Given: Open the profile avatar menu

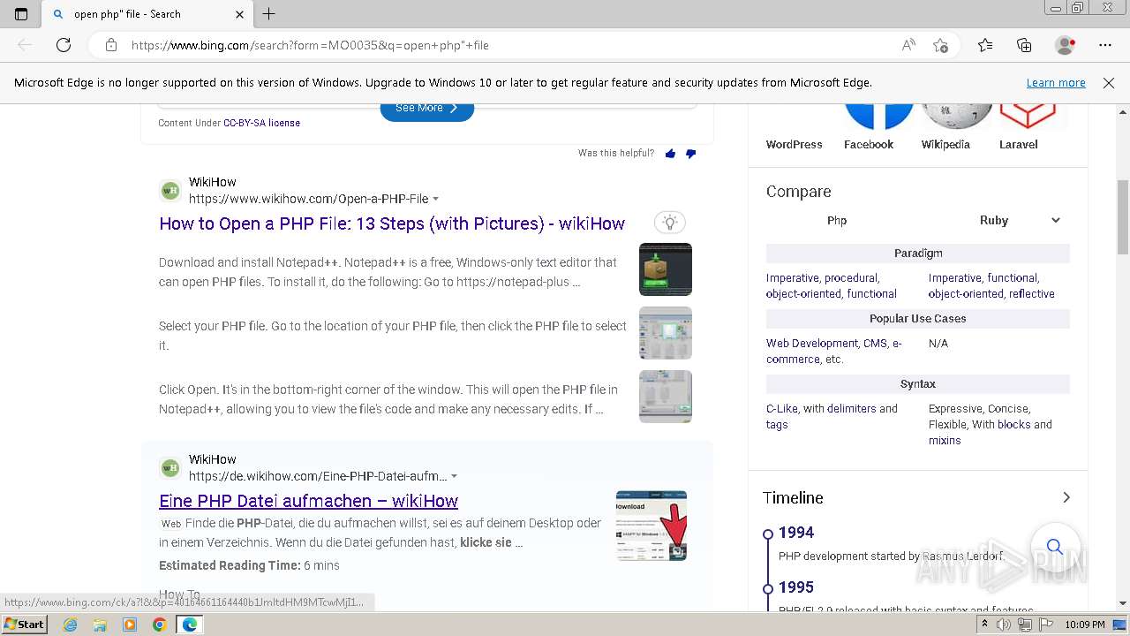Looking at the screenshot, I should (1066, 45).
